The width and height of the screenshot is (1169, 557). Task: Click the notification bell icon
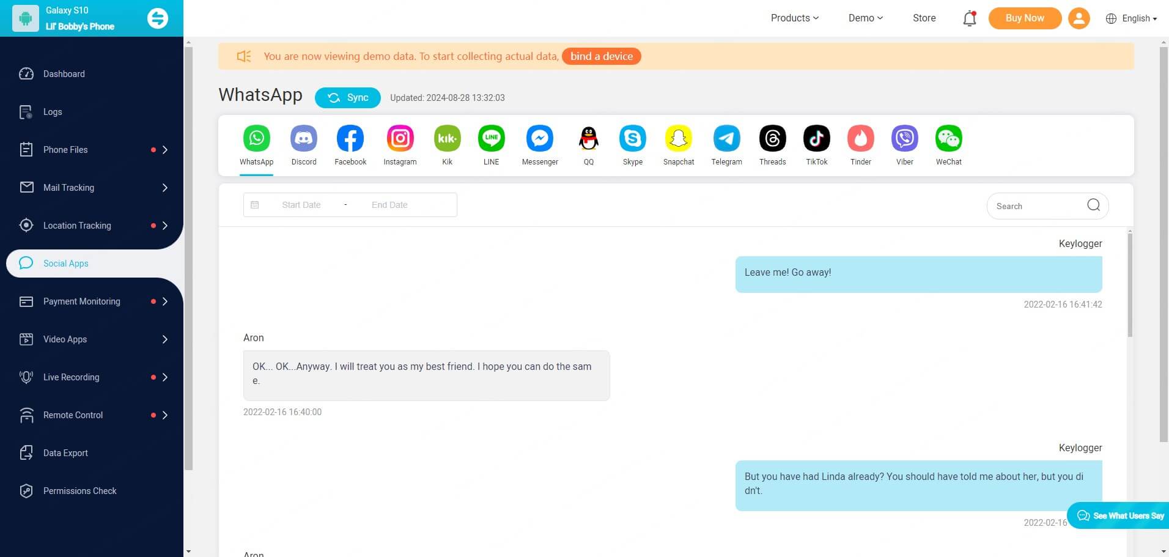tap(970, 18)
